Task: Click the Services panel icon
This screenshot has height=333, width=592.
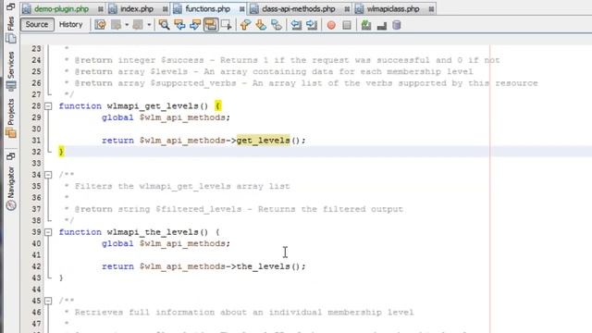Action: pos(11,86)
